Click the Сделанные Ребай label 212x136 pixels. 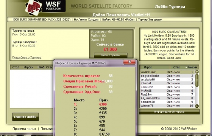[x=80, y=87]
